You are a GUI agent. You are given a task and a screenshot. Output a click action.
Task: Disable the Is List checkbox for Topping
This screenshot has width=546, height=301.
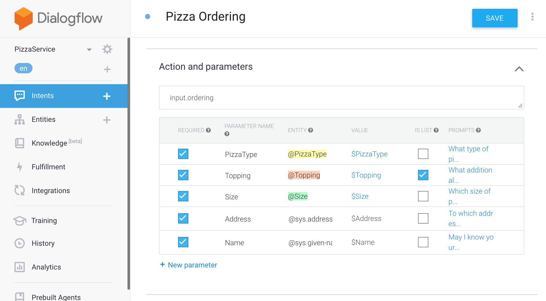click(x=423, y=175)
